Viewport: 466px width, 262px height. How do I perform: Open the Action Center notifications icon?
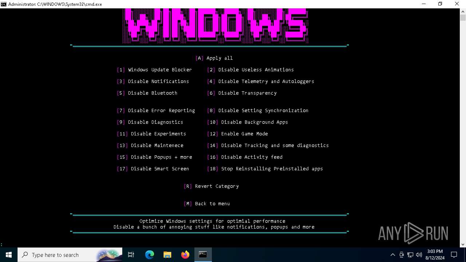pyautogui.click(x=454, y=255)
